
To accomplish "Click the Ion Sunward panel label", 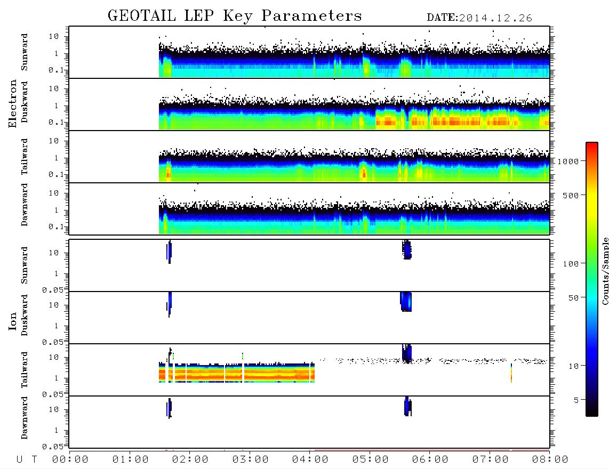I will pyautogui.click(x=24, y=265).
